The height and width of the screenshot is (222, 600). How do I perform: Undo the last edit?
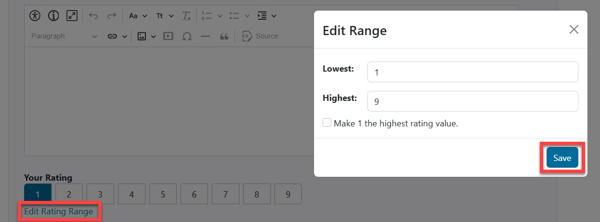(93, 16)
